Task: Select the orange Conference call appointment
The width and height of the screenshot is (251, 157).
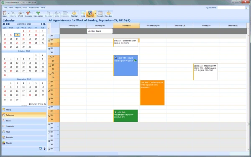Action: tap(152, 93)
